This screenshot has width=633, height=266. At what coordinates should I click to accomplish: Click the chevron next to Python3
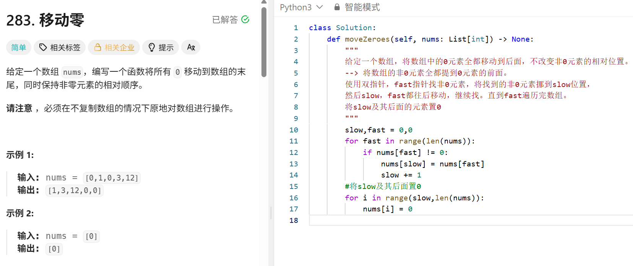coord(320,7)
